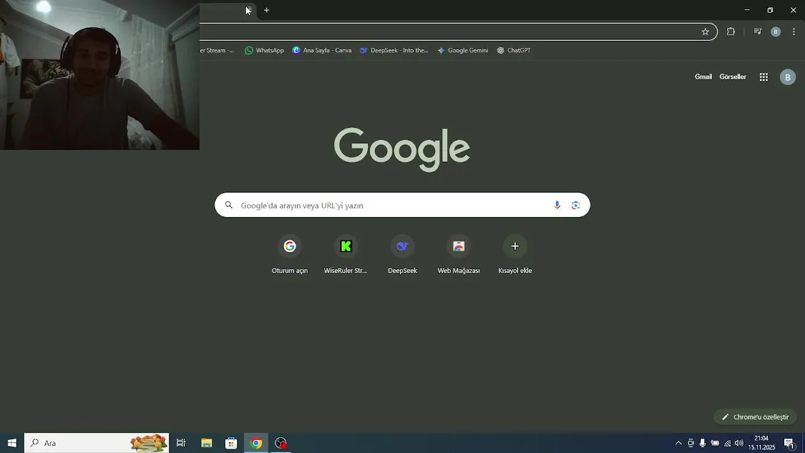Click the Ara taskbar search box
Viewport: 805px width, 453px height.
(97, 443)
